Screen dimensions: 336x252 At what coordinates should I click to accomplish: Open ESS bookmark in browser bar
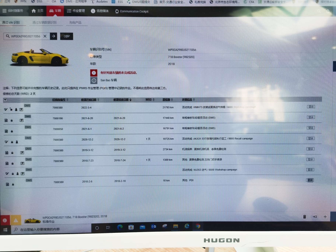[117, 2]
